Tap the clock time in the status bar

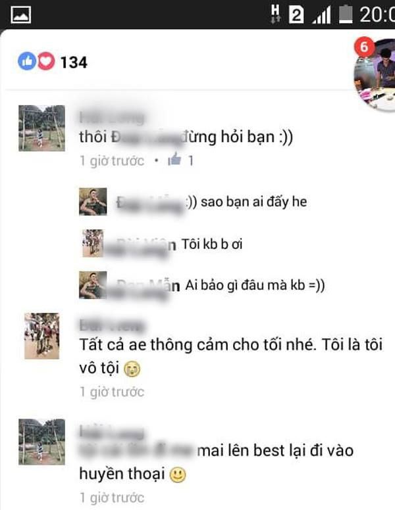pyautogui.click(x=377, y=15)
